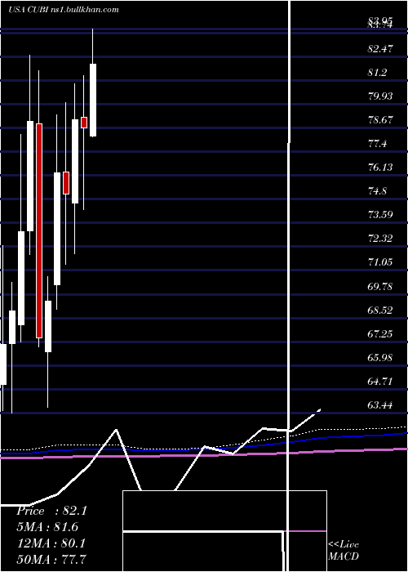Click the <<Live MACD label

[x=344, y=550]
